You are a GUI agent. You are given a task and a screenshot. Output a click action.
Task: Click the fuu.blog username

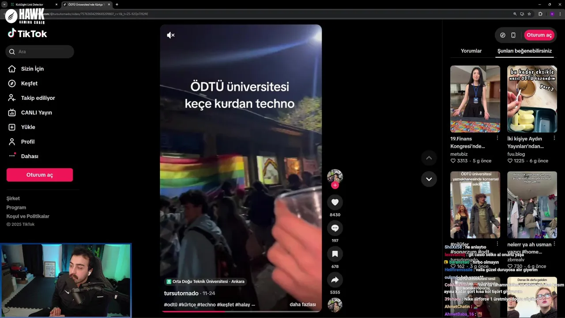(x=516, y=154)
